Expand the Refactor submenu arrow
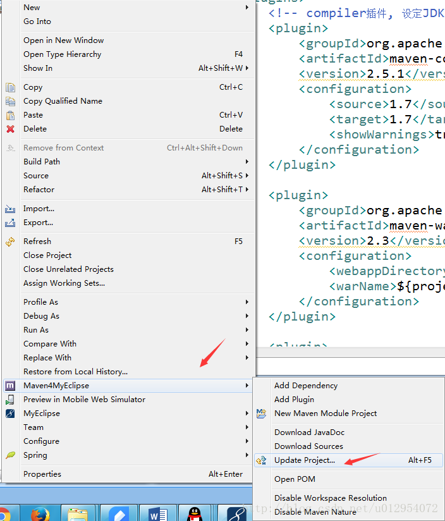Image resolution: width=445 pixels, height=521 pixels. coord(247,190)
